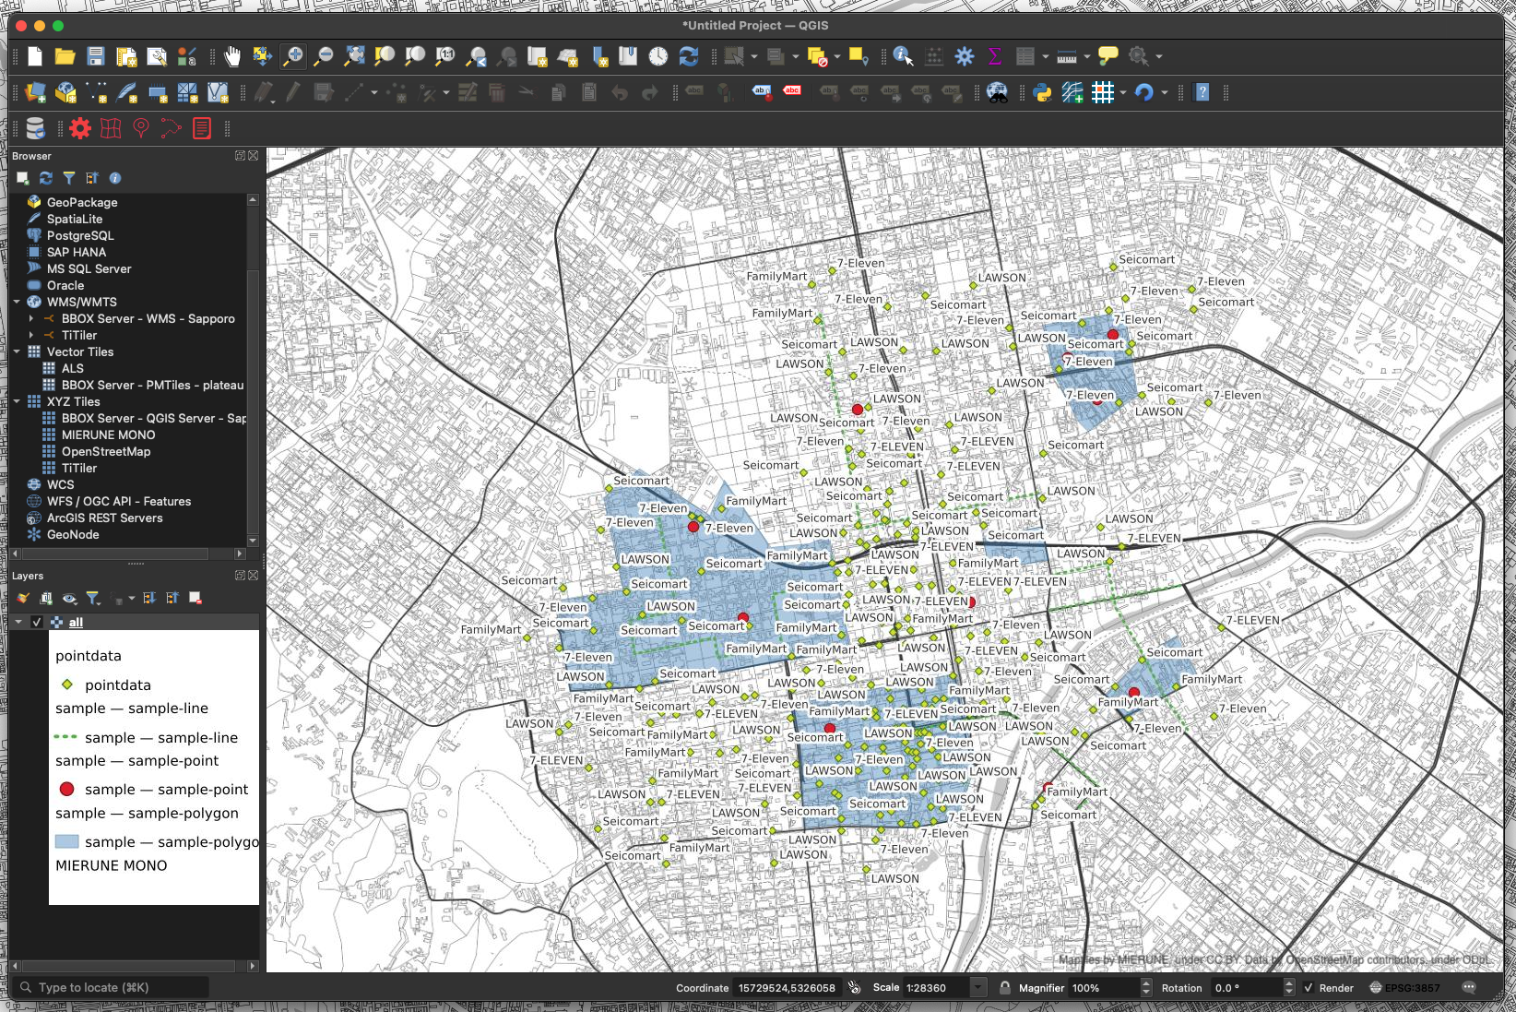The width and height of the screenshot is (1516, 1012).
Task: Select BBOX Server - PMTiles - plateau
Action: (x=152, y=385)
